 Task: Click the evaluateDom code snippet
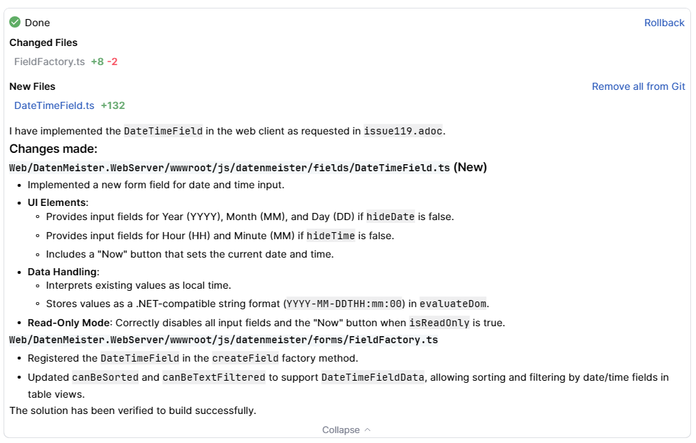[x=452, y=304]
